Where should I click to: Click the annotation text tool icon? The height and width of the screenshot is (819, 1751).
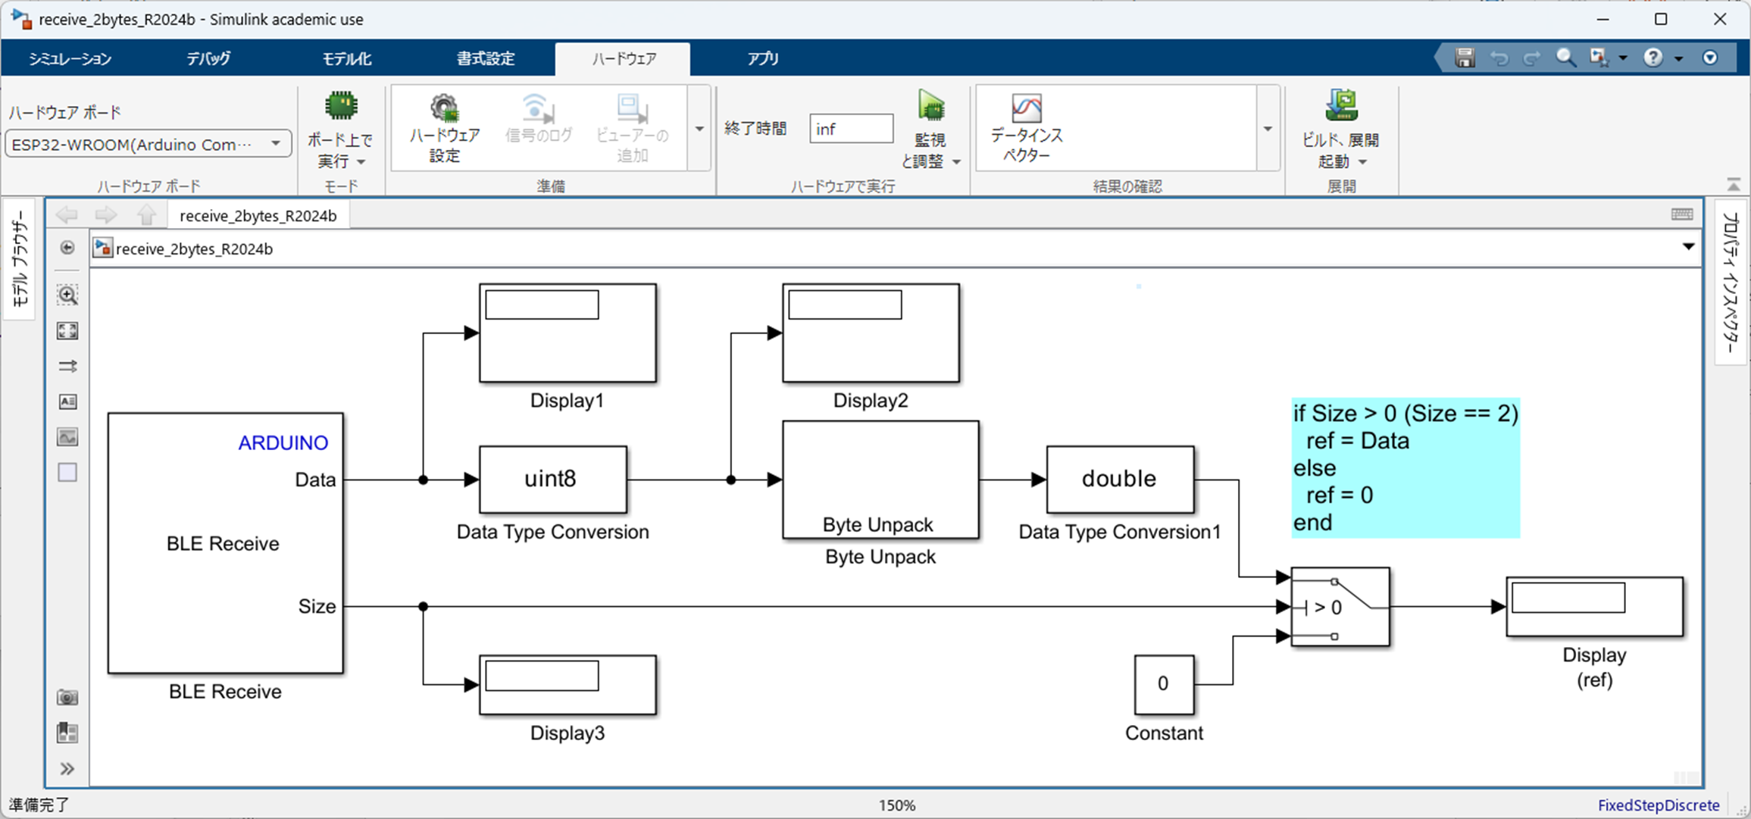[x=67, y=402]
